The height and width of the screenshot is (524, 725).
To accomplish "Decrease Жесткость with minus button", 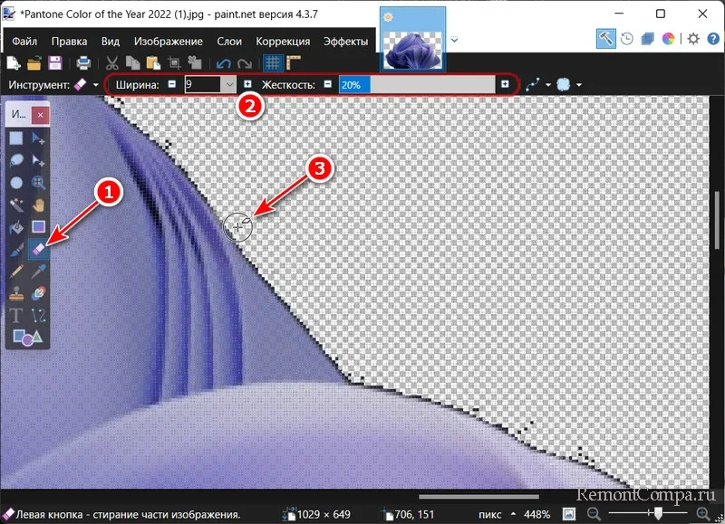I will pyautogui.click(x=328, y=84).
